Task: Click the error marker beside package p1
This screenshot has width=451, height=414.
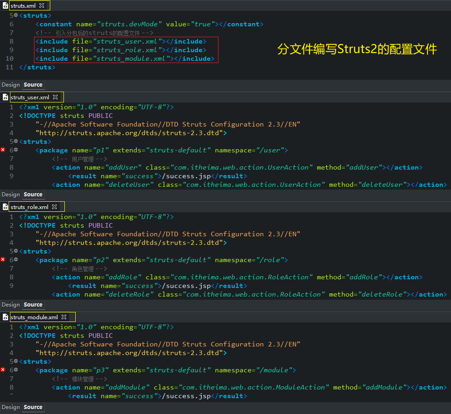Action: click(3, 150)
